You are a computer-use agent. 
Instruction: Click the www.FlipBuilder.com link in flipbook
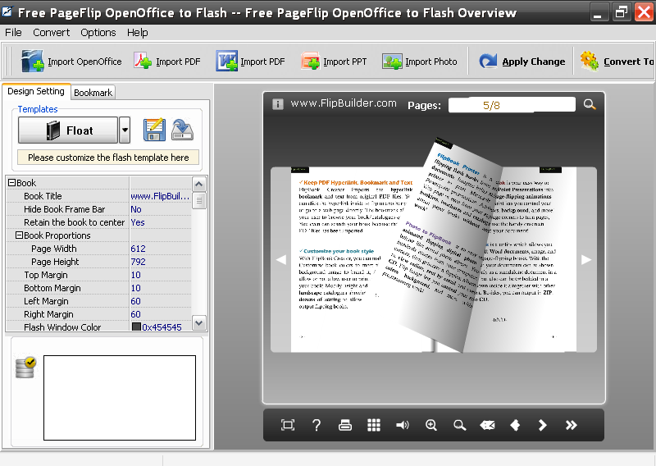344,103
